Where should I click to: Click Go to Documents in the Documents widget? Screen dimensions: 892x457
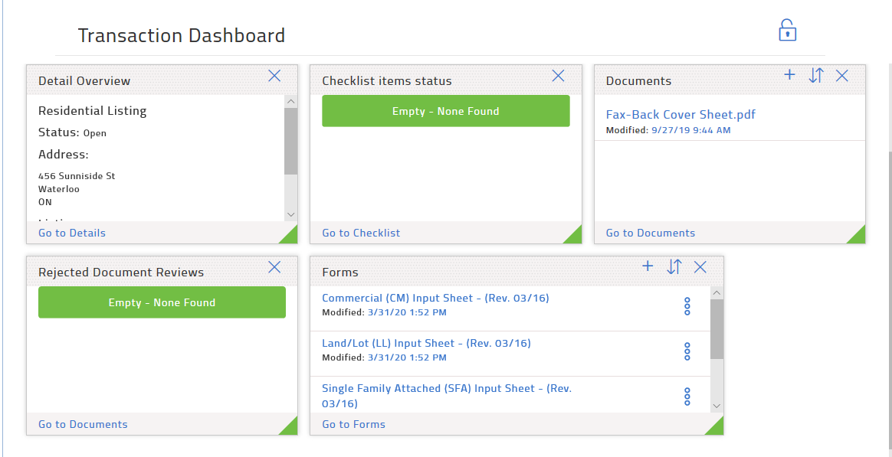click(x=650, y=232)
